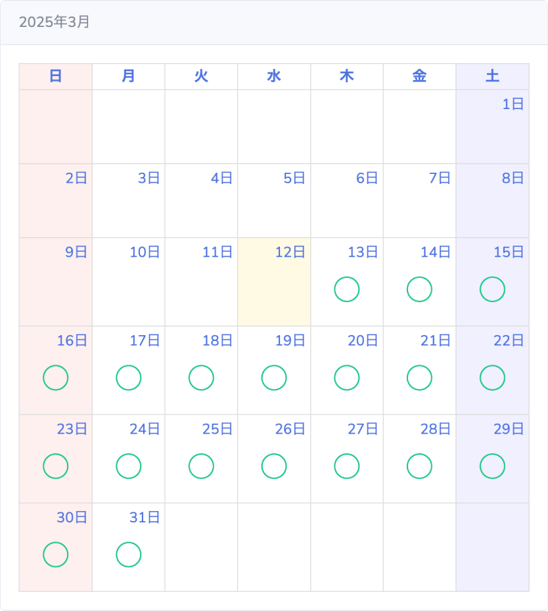The width and height of the screenshot is (548, 611).
Task: Select the 5日 date cell
Action: (x=274, y=200)
